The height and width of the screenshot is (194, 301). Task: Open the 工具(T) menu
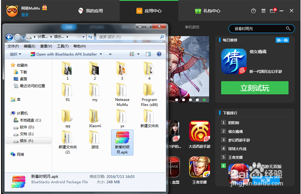63,46
